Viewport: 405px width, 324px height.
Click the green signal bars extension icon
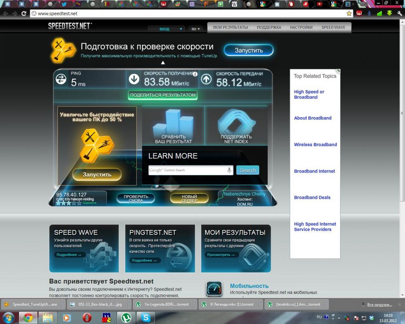(x=379, y=13)
